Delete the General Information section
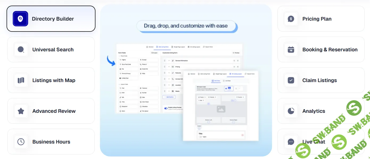Screen dimensions: 370x159 coord(238,61)
